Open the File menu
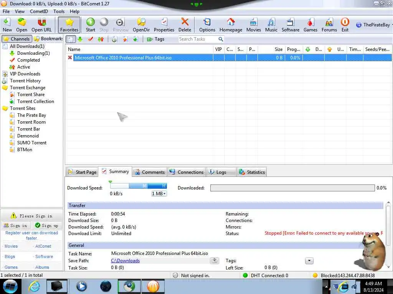The width and height of the screenshot is (393, 294). pos(6,11)
